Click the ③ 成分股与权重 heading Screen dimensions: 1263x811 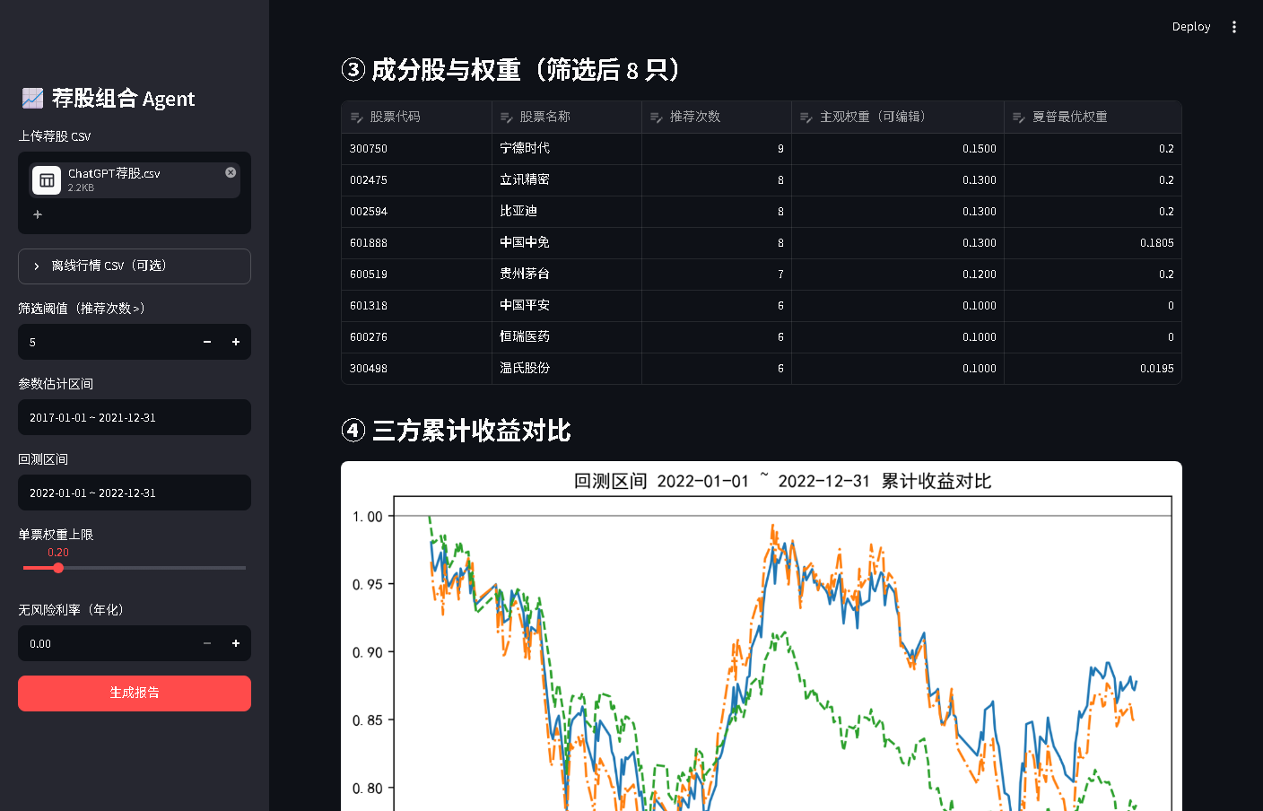click(510, 70)
